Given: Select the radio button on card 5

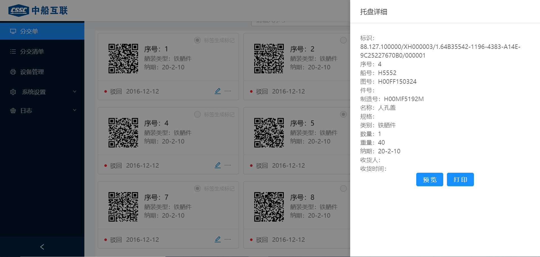Looking at the screenshot, I should tap(343, 114).
